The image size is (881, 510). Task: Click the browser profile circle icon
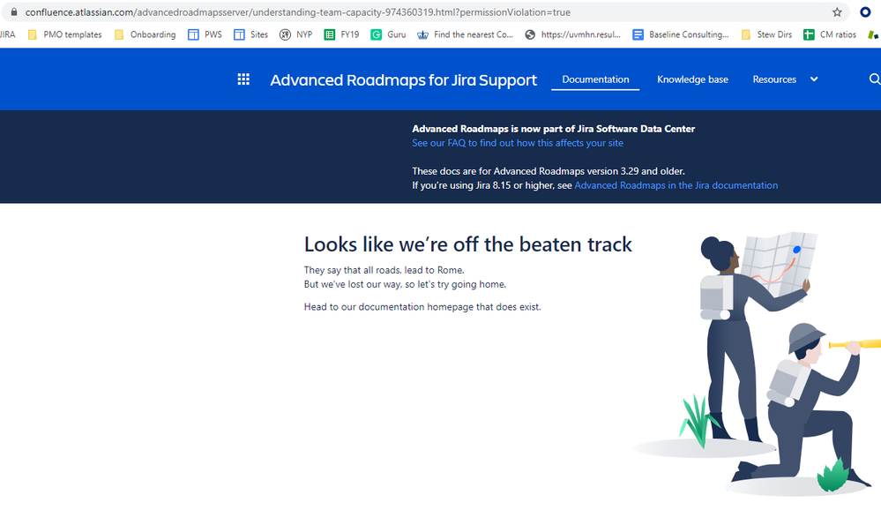tap(865, 11)
